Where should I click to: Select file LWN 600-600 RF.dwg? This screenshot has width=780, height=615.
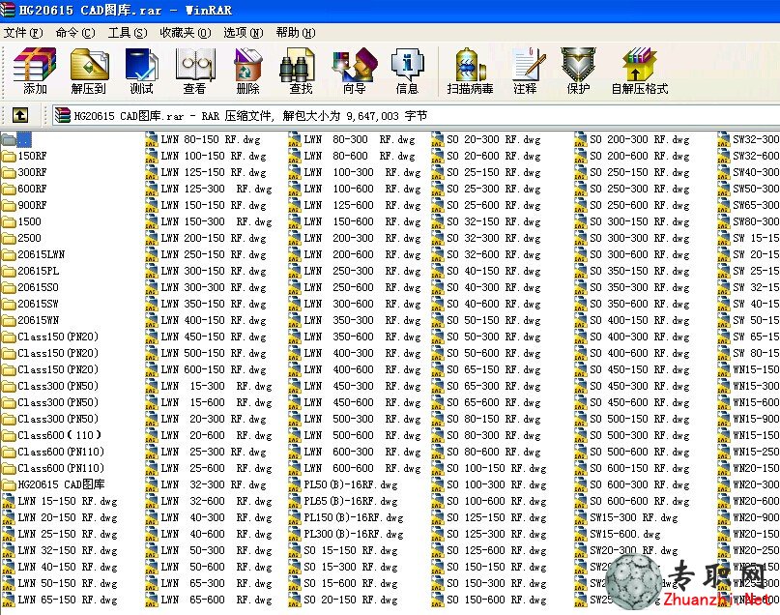tap(362, 468)
